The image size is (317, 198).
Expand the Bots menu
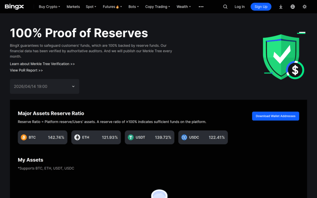point(134,7)
